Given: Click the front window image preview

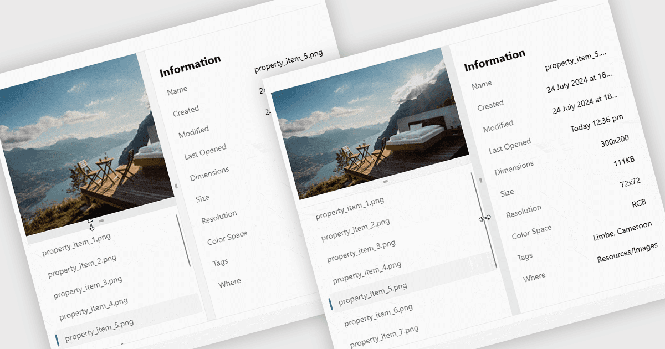Looking at the screenshot, I should [x=369, y=123].
